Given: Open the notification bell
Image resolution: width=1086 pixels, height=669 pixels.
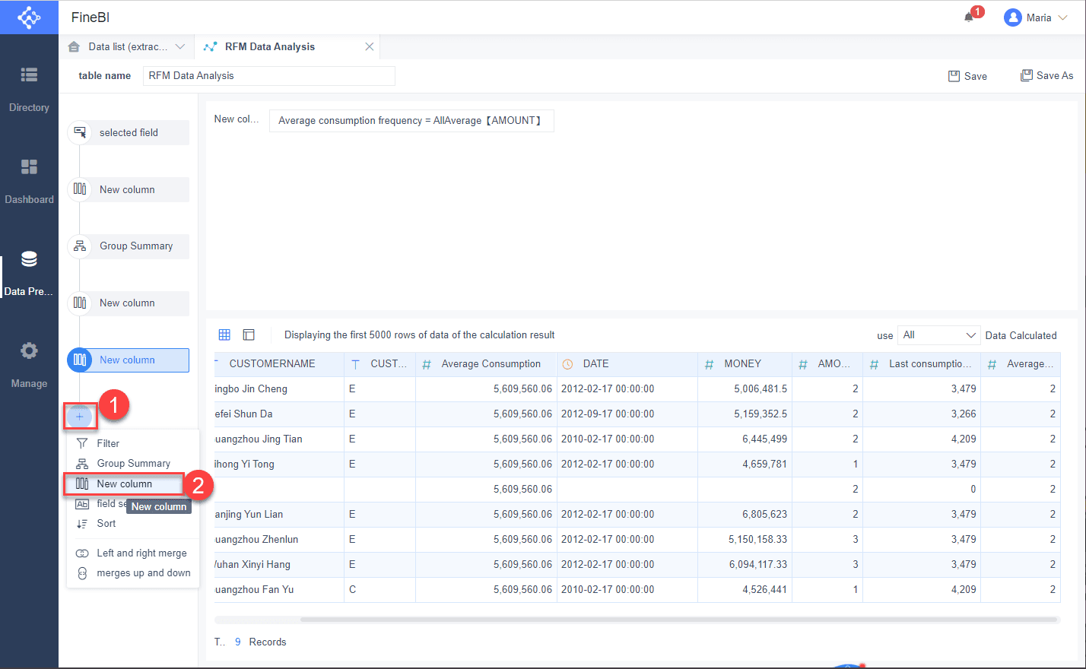Looking at the screenshot, I should [969, 17].
